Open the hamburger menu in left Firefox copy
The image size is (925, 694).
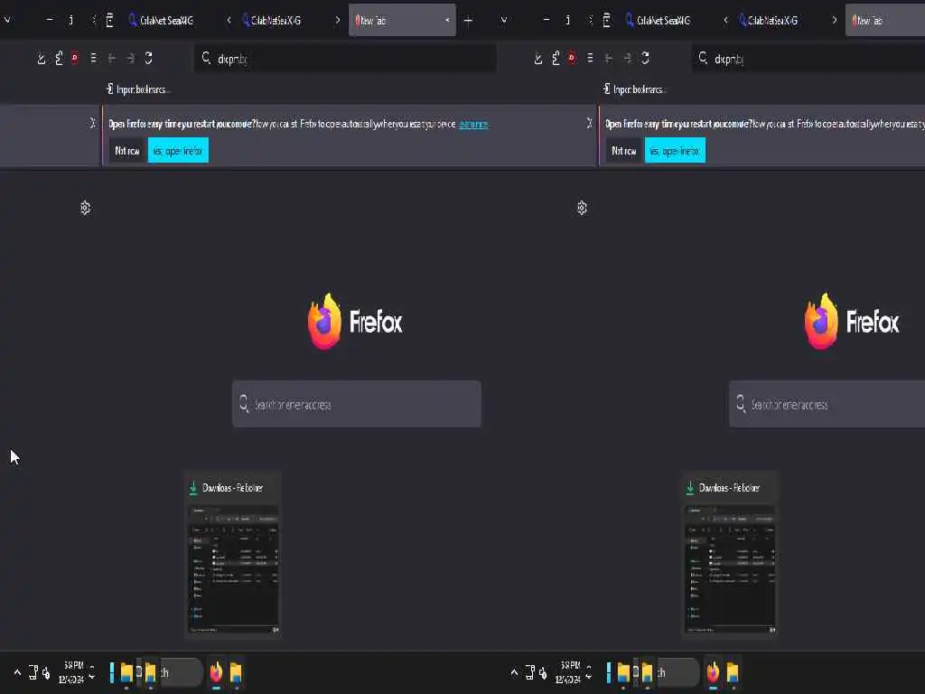[x=93, y=58]
